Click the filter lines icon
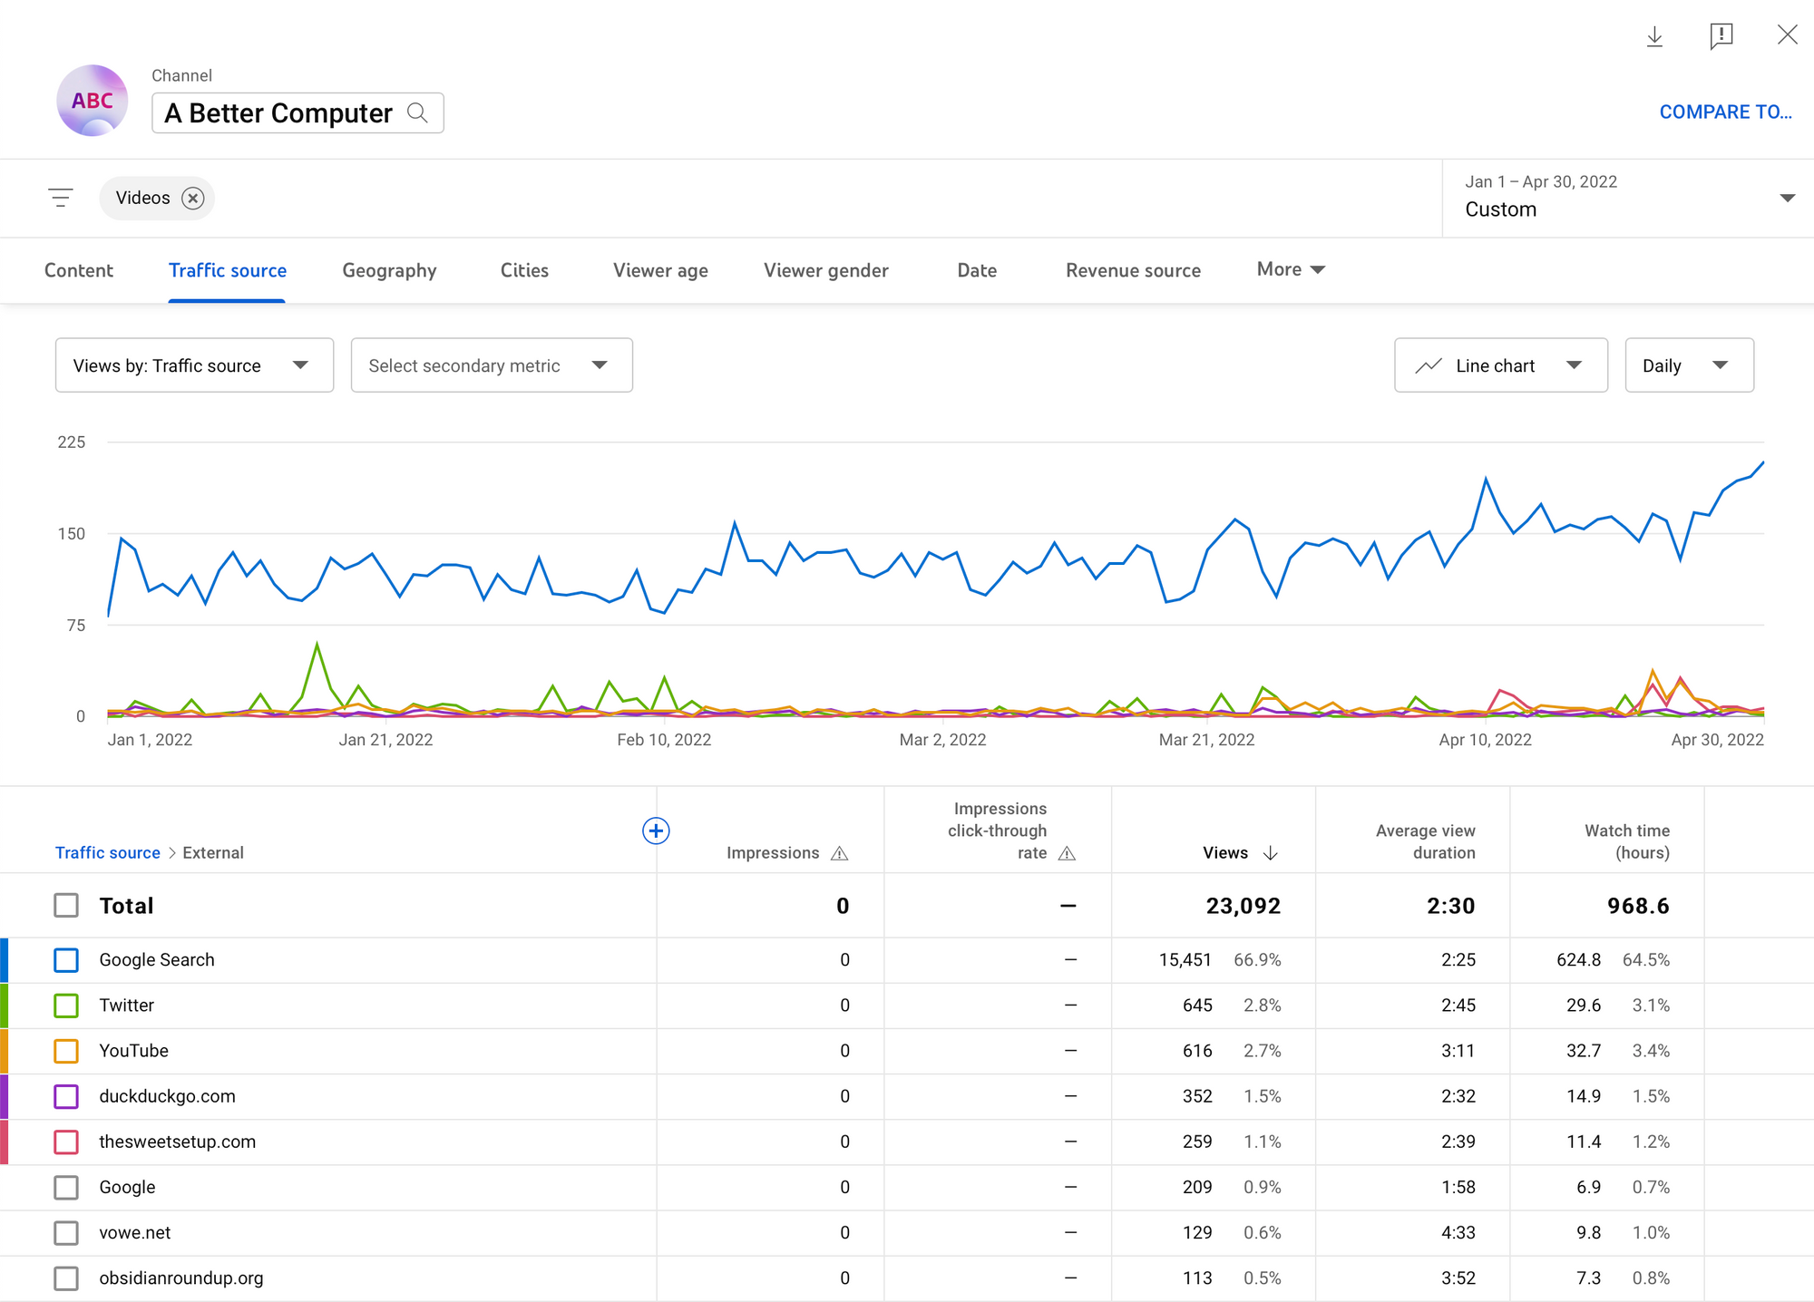 (61, 198)
